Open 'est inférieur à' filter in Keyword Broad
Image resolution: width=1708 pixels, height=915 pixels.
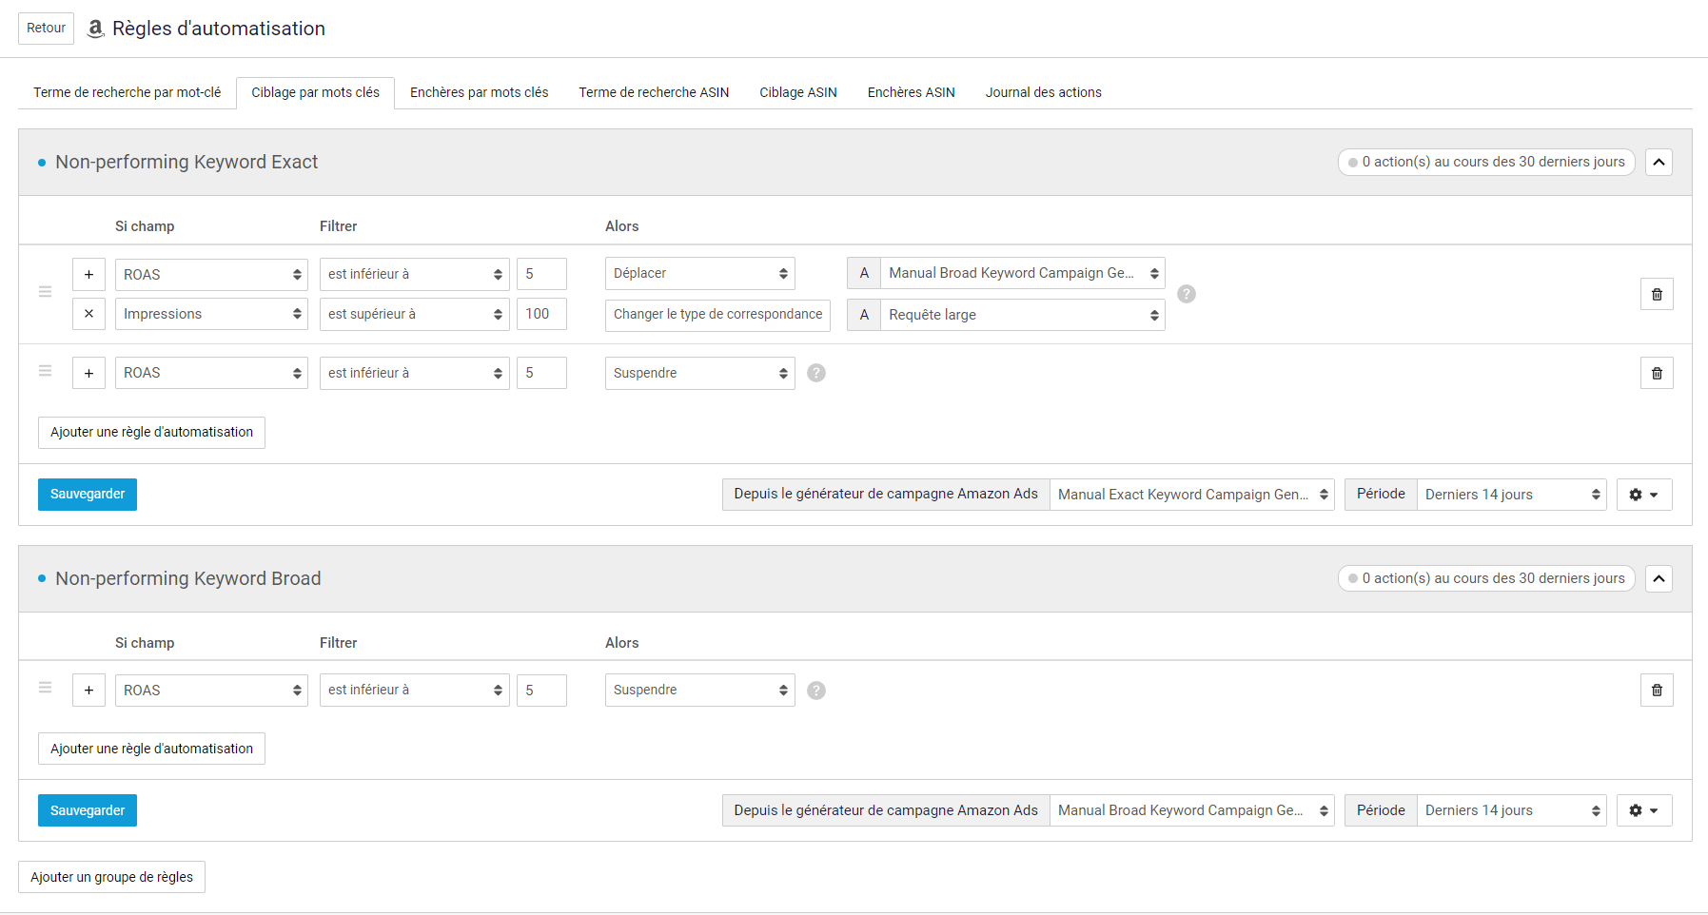coord(415,691)
